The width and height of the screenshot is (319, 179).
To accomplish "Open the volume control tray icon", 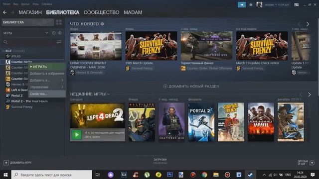I will coord(275,175).
